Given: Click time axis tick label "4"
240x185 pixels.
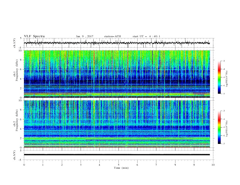Looking at the screenshot, I should [x=100, y=165].
